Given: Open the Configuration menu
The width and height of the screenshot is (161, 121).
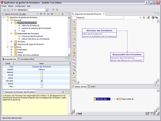Looking at the screenshot, I should pyautogui.click(x=20, y=6).
